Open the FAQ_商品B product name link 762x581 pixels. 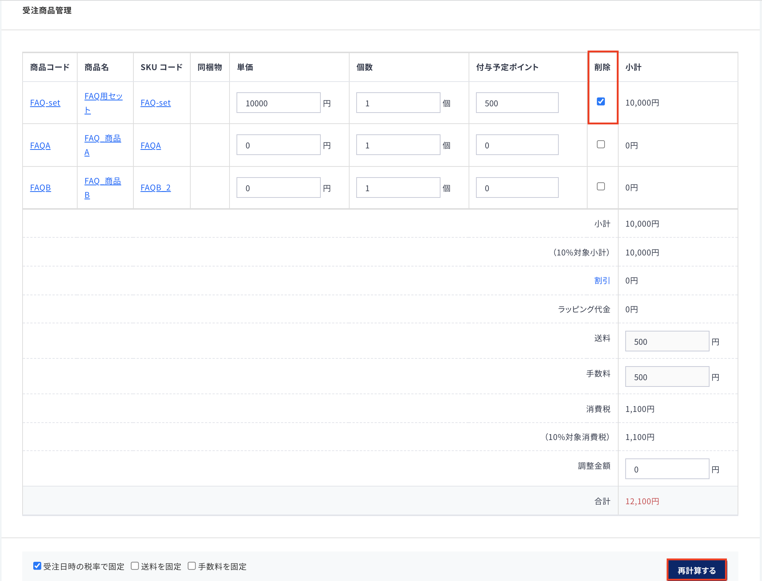click(x=103, y=188)
